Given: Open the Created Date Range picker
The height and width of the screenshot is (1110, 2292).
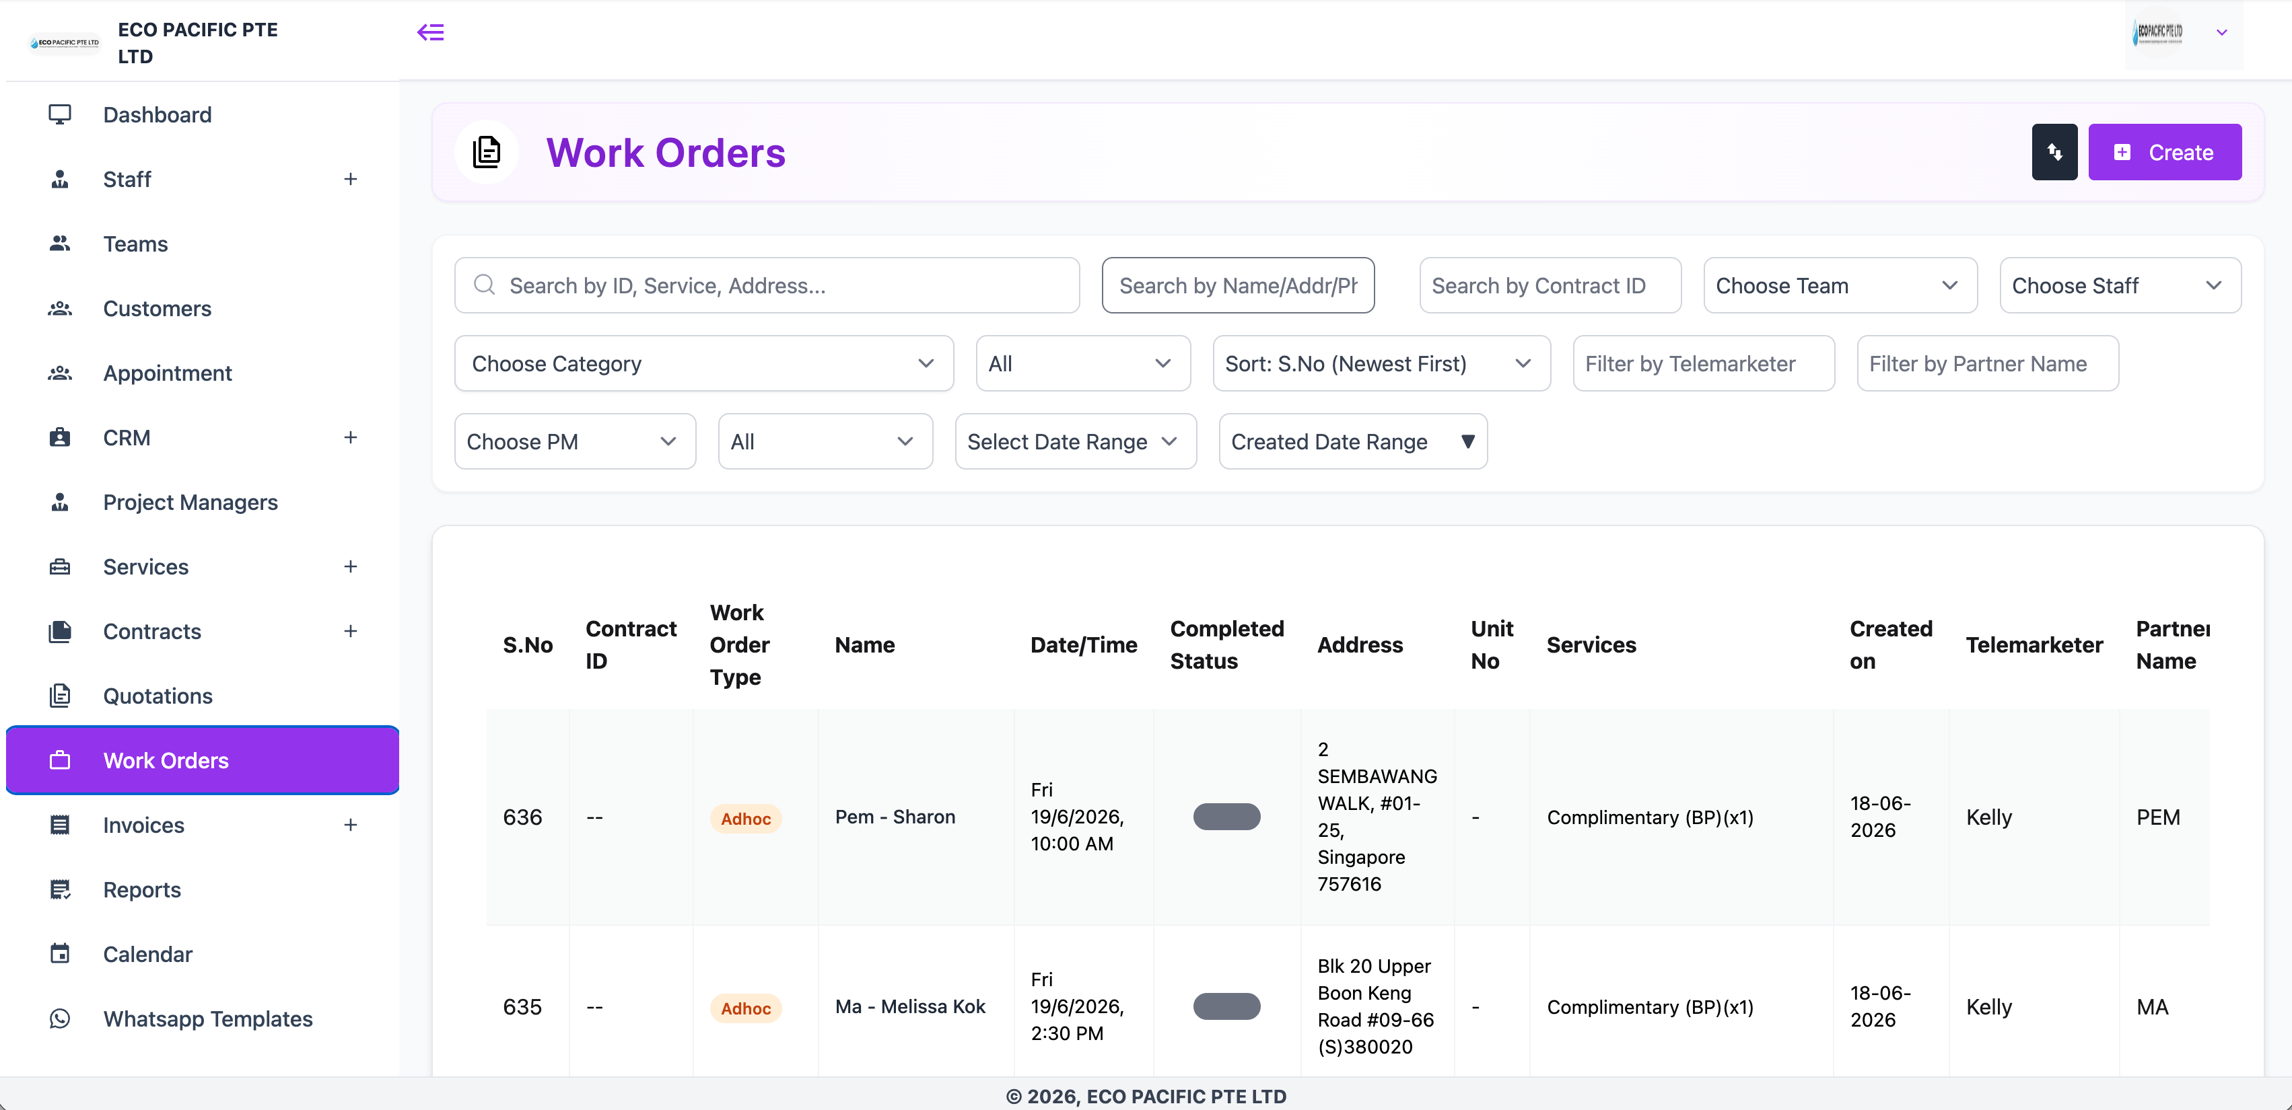Looking at the screenshot, I should (x=1352, y=441).
